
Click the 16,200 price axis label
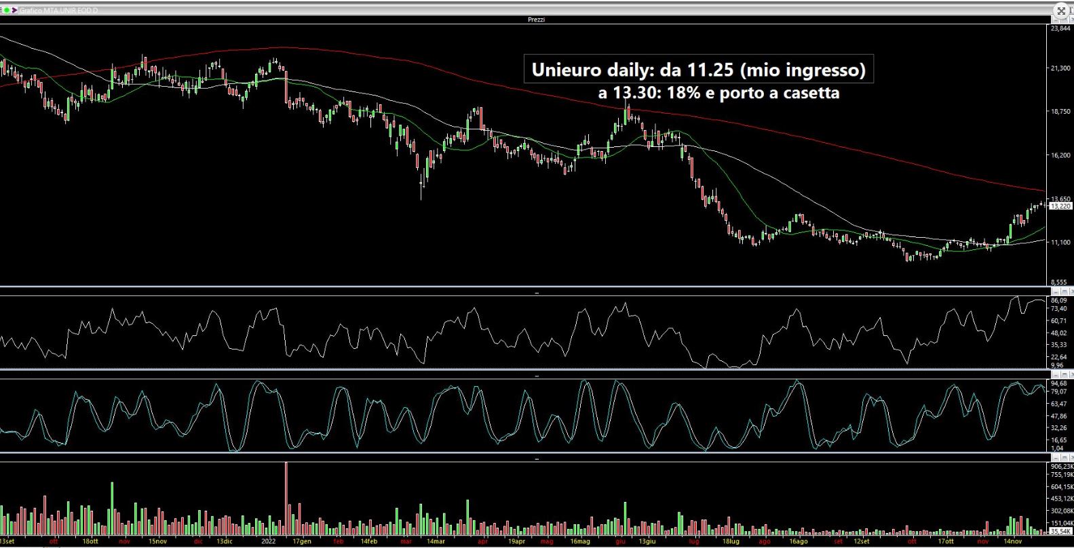click(x=1060, y=155)
